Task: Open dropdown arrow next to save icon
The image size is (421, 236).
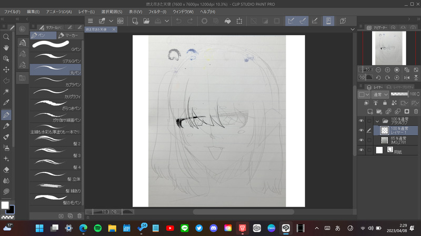Action: point(167,21)
